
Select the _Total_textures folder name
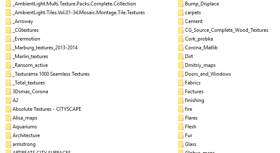coord(29,83)
